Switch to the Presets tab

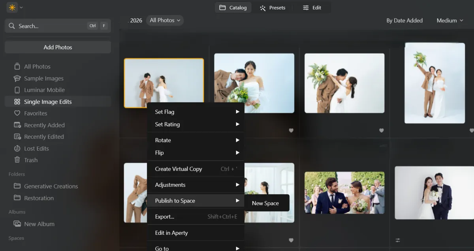tap(273, 7)
